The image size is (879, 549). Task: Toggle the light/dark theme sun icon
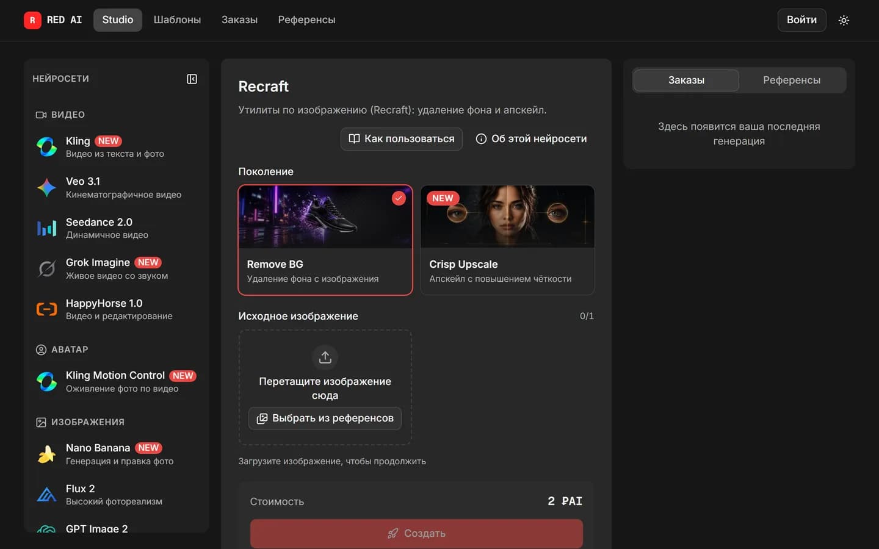(844, 20)
